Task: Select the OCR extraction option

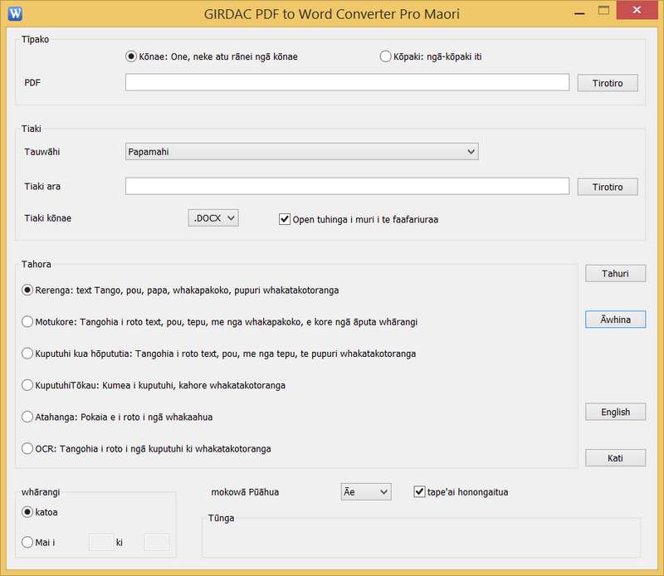Action: (x=28, y=449)
